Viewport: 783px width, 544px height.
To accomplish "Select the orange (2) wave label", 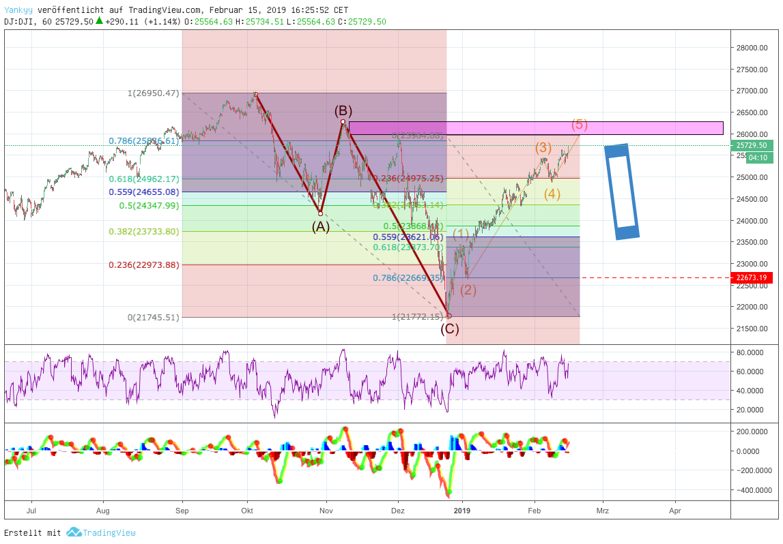I will pos(468,290).
